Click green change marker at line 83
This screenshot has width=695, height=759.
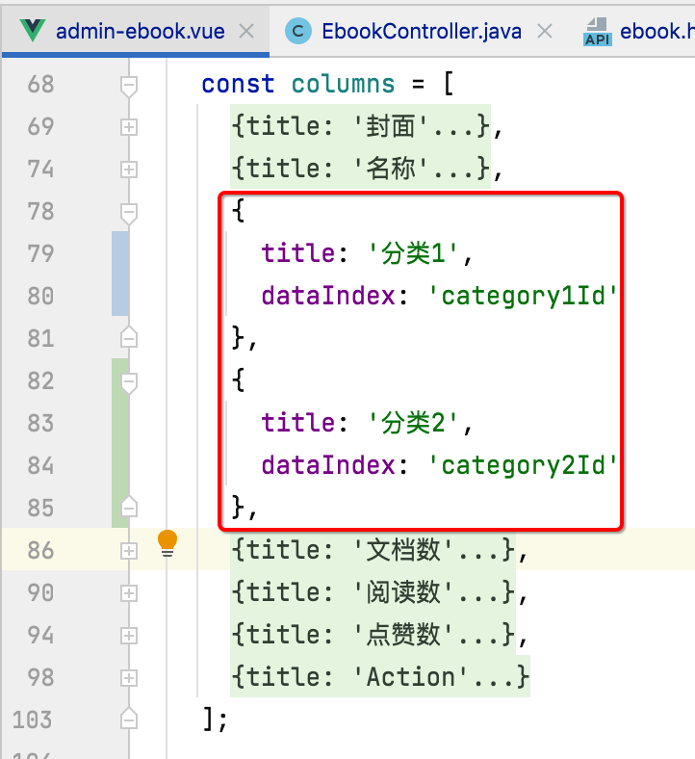(120, 443)
